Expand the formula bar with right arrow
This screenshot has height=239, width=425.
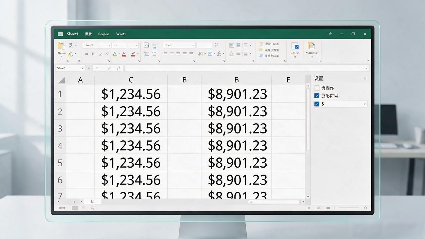[367, 68]
